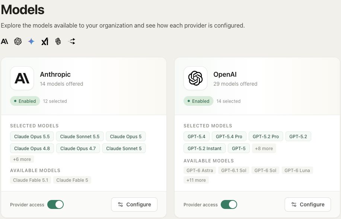Open Configure for the Anthropic provider
Viewport: 341px width, 219px height.
(x=134, y=204)
